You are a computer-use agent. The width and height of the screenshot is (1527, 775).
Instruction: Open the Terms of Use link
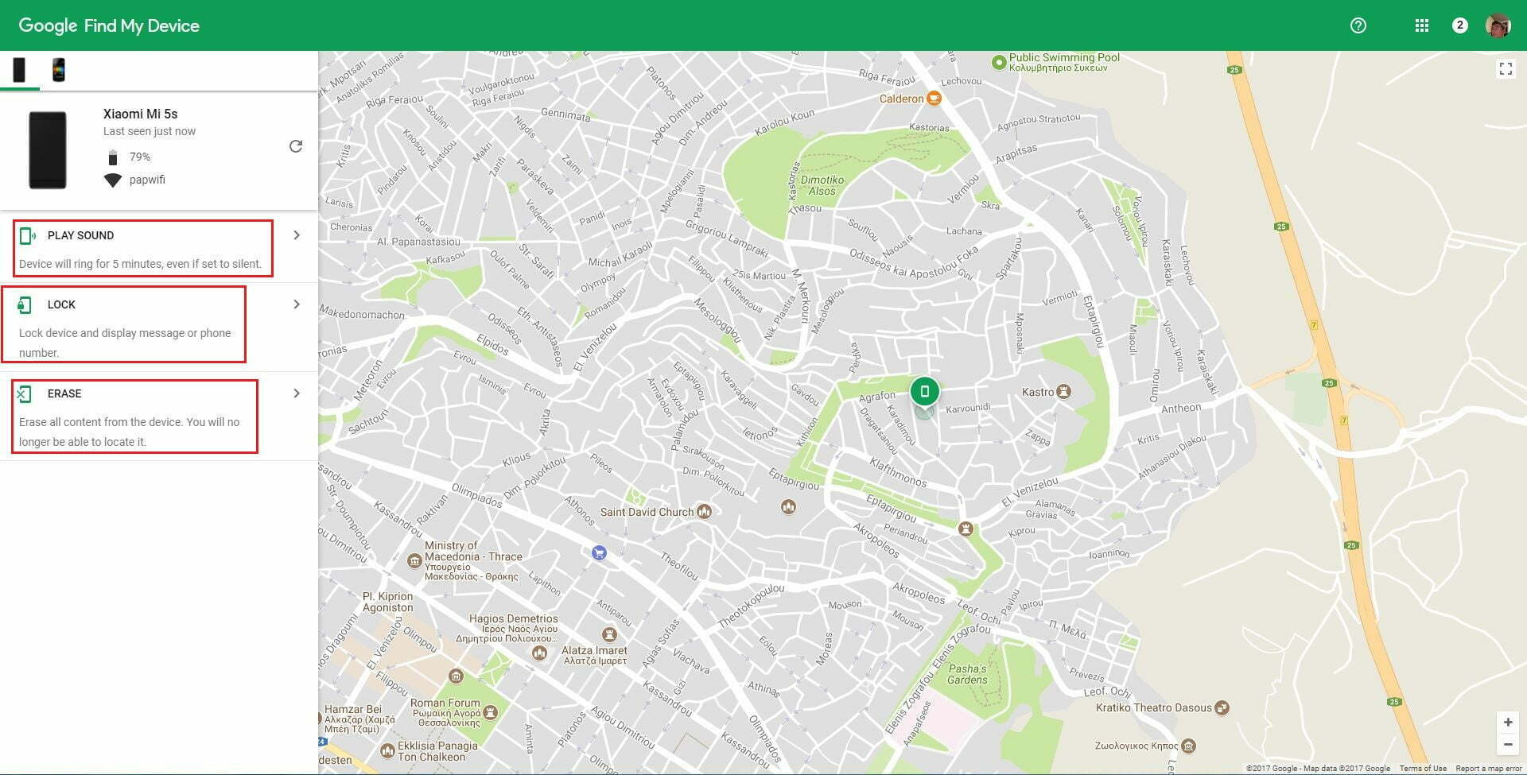tap(1423, 769)
